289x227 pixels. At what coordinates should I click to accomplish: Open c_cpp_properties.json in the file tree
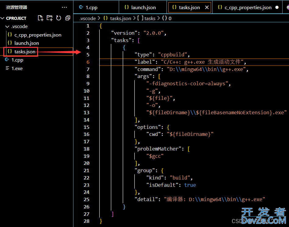tap(38, 35)
